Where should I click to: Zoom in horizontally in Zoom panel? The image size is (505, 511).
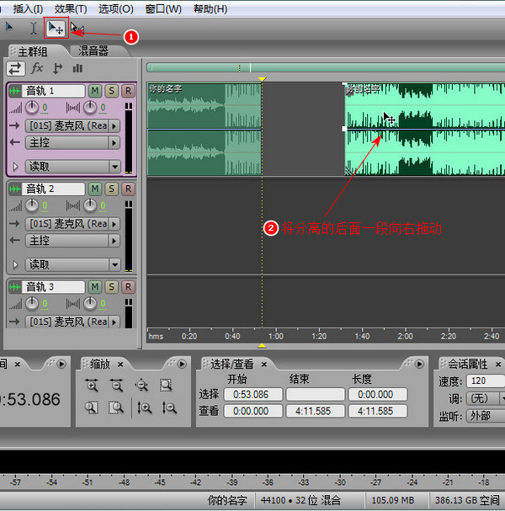point(92,385)
